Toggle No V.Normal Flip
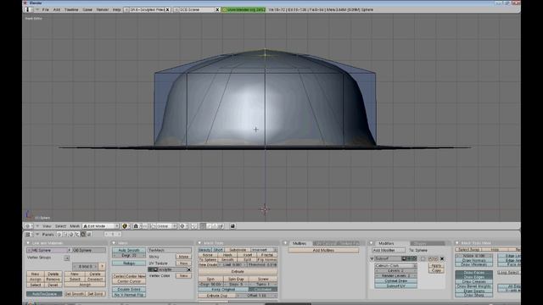The image size is (543, 305). (129, 295)
